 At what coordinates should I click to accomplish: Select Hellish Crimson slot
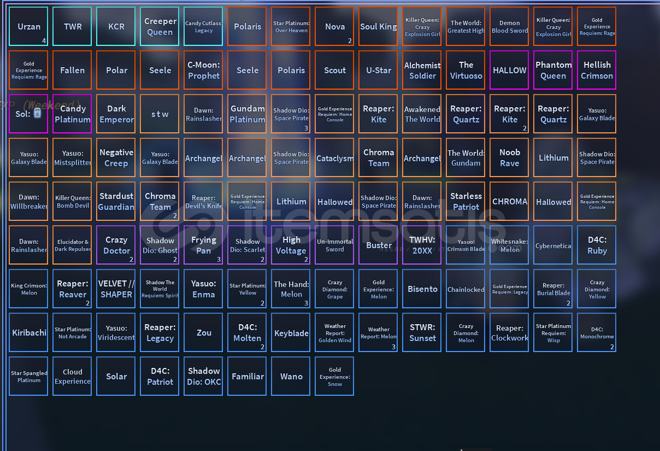click(597, 70)
